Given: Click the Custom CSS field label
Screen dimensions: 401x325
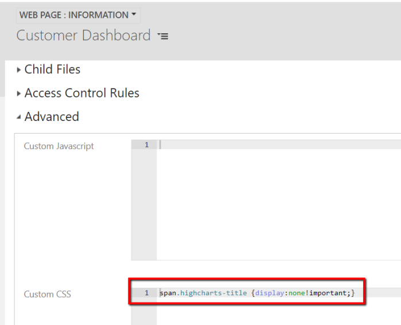Looking at the screenshot, I should [x=47, y=294].
